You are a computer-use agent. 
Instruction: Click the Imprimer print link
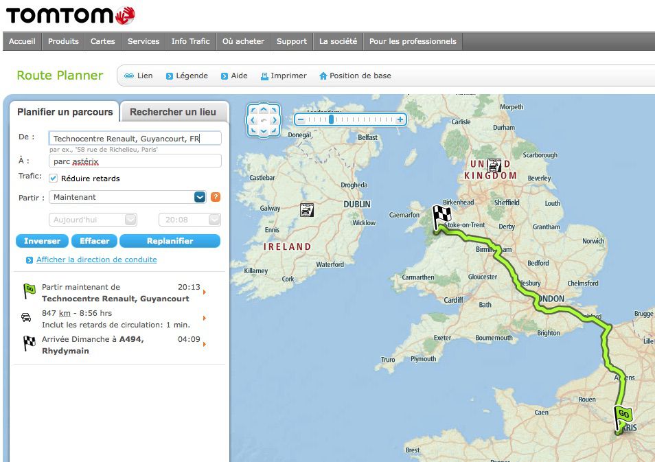point(288,76)
